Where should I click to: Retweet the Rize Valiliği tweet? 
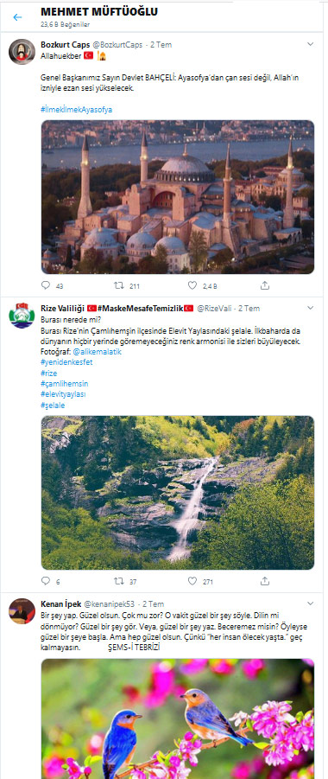point(118,581)
